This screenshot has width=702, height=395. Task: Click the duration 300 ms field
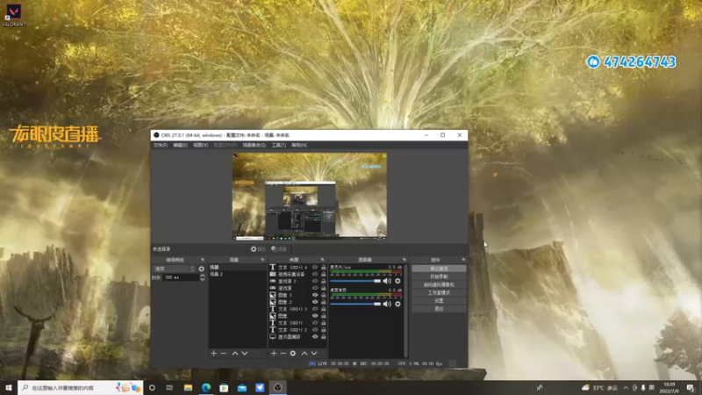tap(181, 277)
